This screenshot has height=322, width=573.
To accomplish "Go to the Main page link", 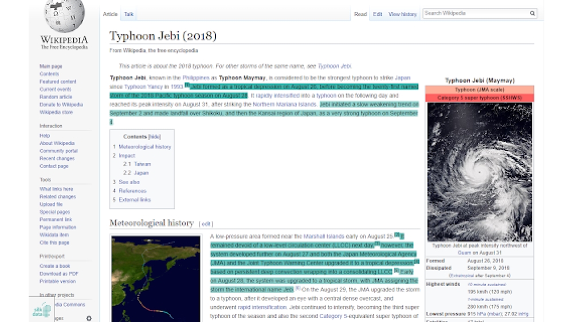I will click(x=51, y=66).
